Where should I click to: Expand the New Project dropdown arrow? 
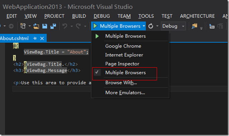pyautogui.click(x=29, y=26)
